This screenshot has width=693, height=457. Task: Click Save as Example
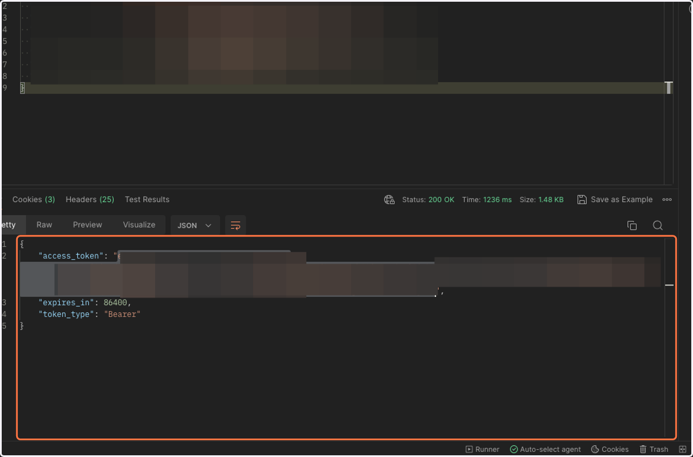pyautogui.click(x=615, y=200)
